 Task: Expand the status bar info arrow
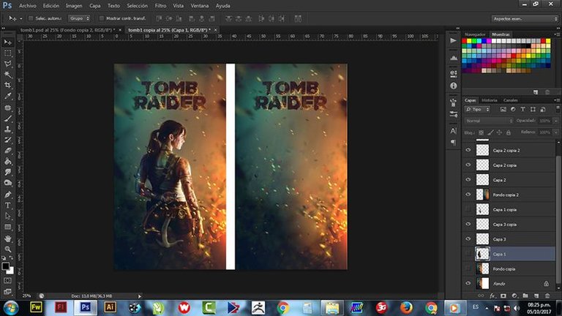point(140,296)
